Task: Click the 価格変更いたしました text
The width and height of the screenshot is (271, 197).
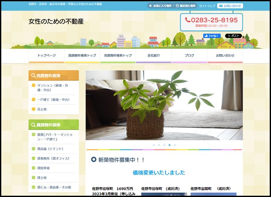Action: tap(159, 172)
